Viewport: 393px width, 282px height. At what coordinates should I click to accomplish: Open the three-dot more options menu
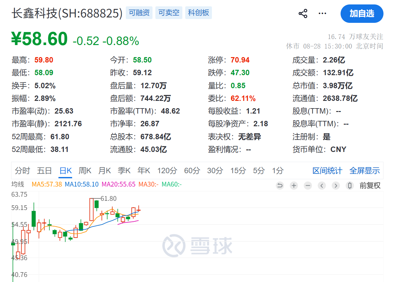click(x=322, y=14)
